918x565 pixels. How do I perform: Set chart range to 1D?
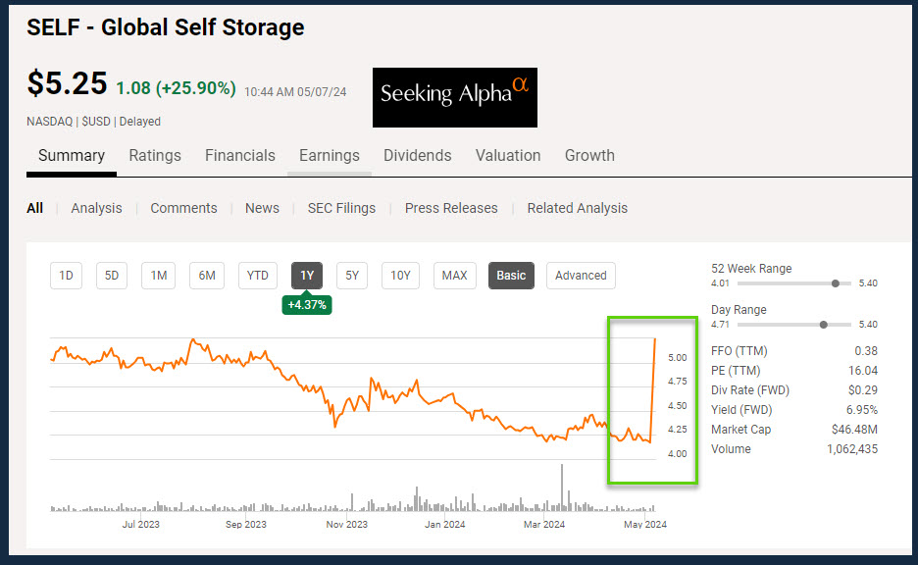66,276
